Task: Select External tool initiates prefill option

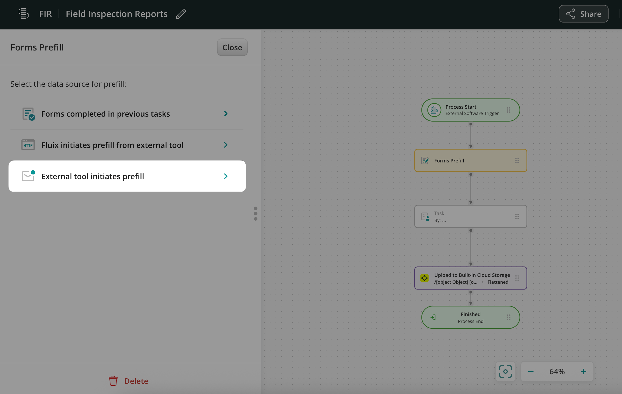Action: point(93,176)
